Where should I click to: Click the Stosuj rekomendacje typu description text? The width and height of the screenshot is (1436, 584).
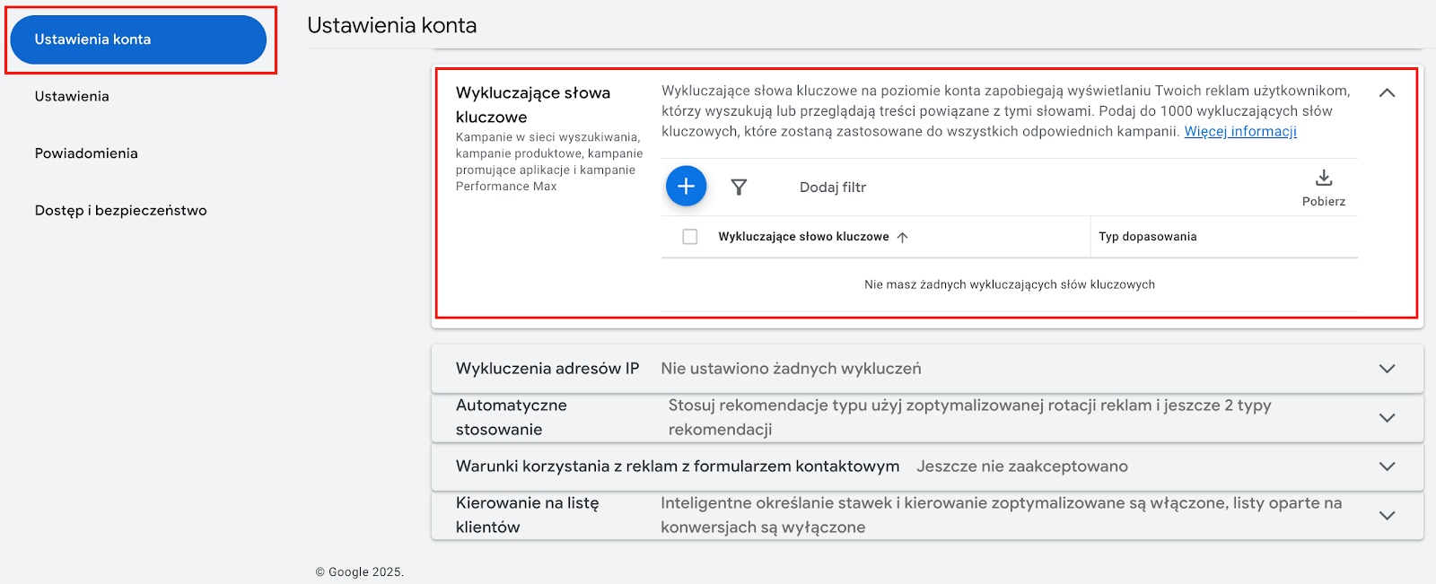[x=969, y=417]
